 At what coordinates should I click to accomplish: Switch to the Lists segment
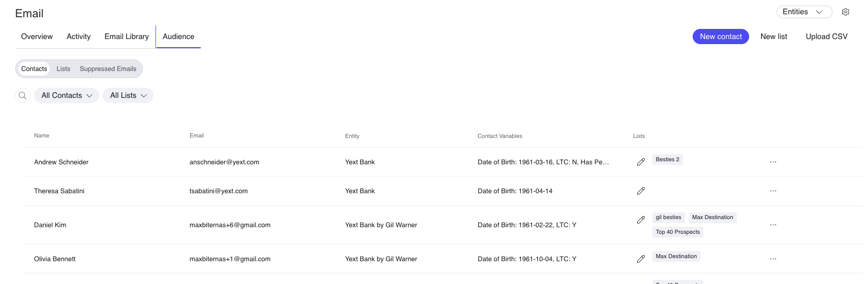(64, 69)
